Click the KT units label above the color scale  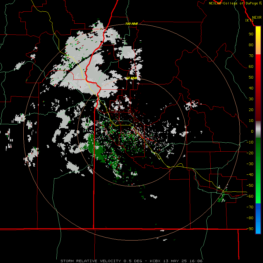250,20
